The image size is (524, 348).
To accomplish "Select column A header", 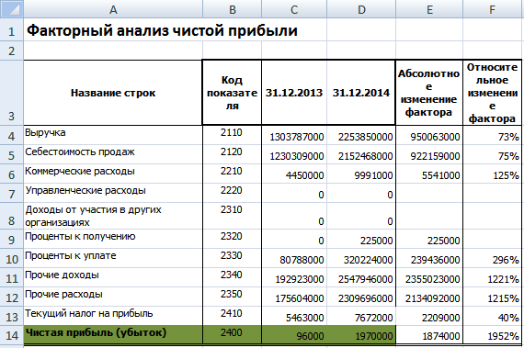I will pyautogui.click(x=113, y=9).
